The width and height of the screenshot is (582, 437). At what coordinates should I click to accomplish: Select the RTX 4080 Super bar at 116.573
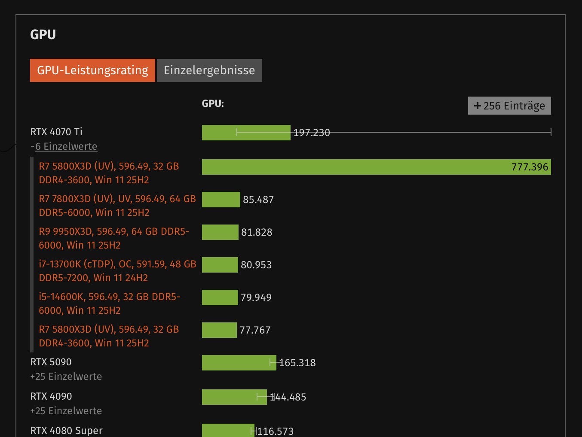click(228, 431)
